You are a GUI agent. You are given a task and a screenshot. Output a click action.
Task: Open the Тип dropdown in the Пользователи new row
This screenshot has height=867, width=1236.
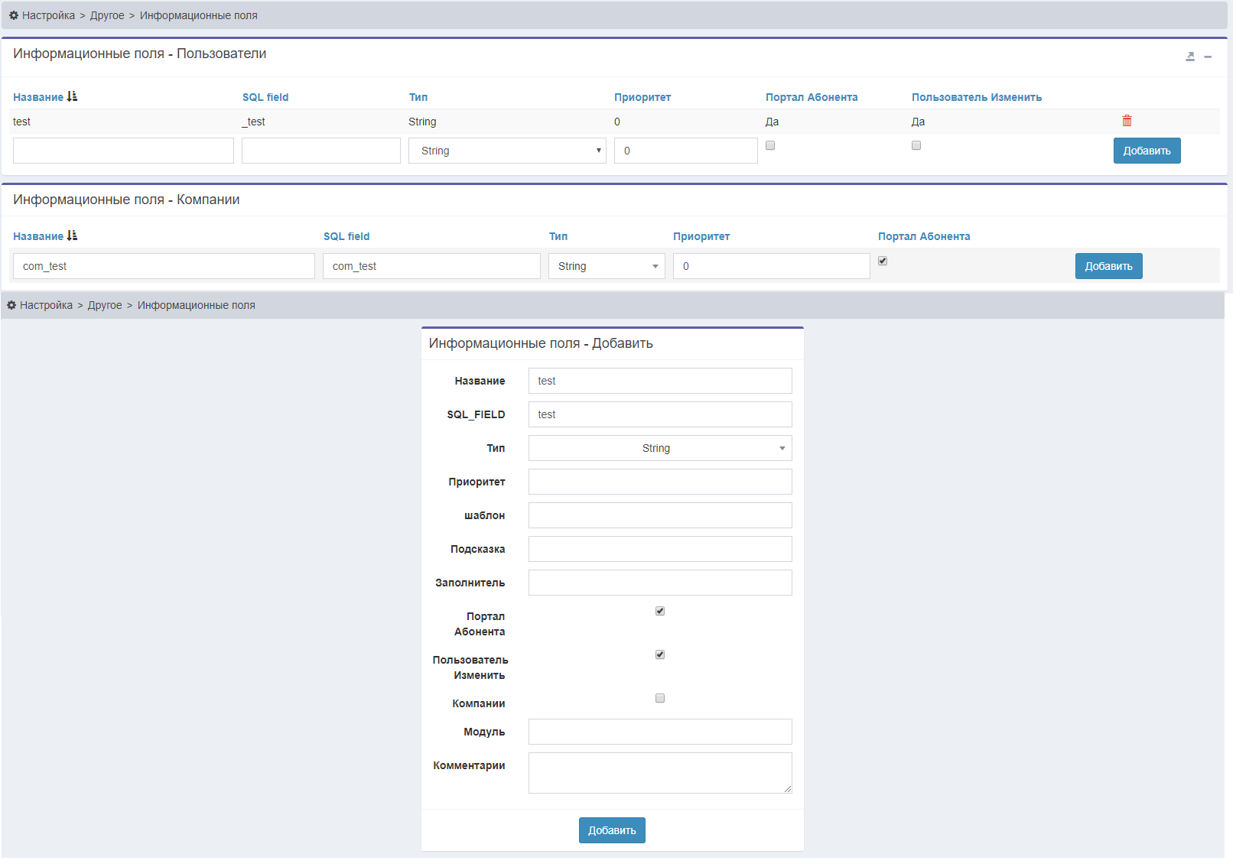pyautogui.click(x=507, y=151)
